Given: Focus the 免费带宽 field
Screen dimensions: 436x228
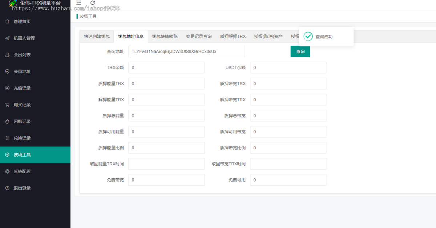Looking at the screenshot, I should [166, 180].
